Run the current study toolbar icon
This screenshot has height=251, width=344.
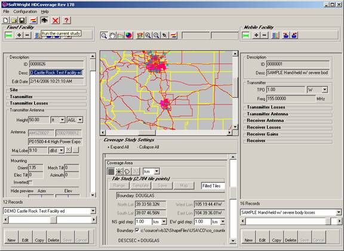44,20
